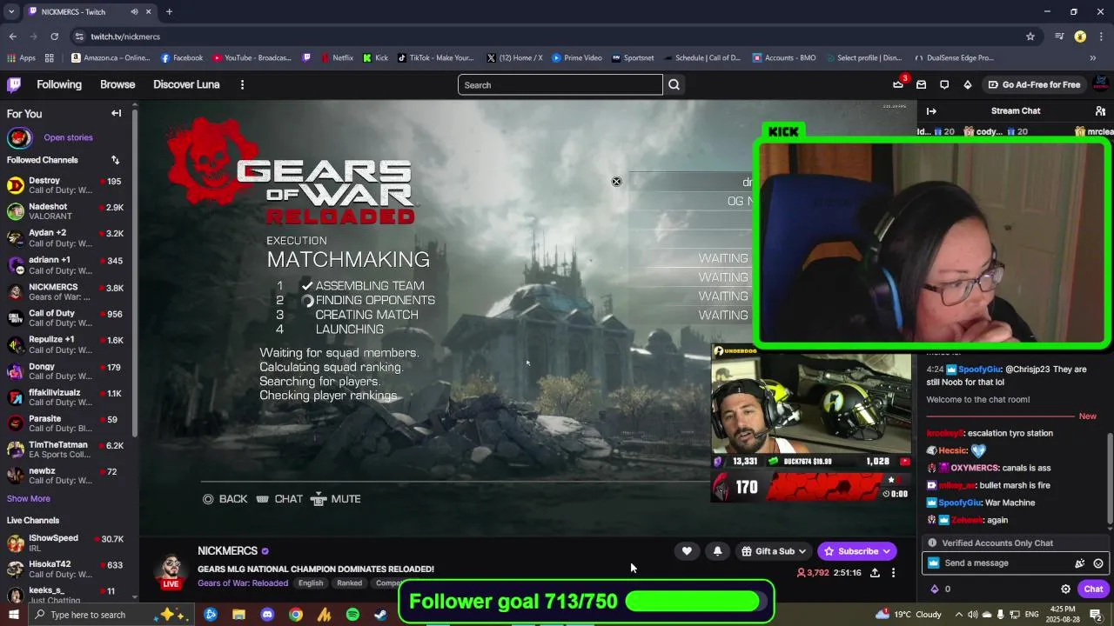Image resolution: width=1114 pixels, height=626 pixels.
Task: Click the Get Bits diamond icon
Action: 967,84
